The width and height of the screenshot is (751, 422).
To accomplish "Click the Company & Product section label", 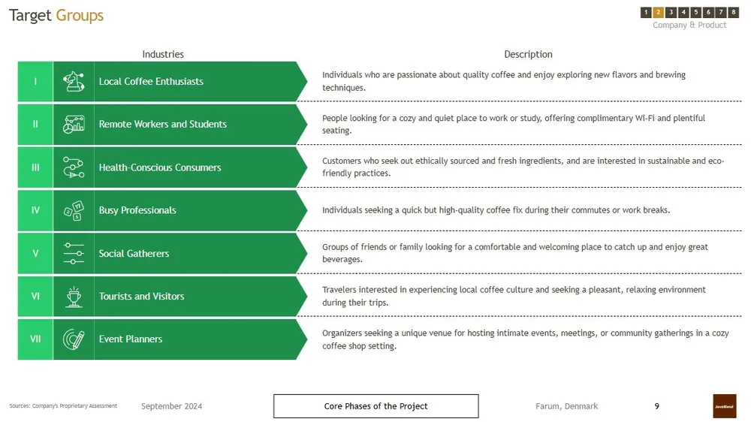I will click(689, 26).
